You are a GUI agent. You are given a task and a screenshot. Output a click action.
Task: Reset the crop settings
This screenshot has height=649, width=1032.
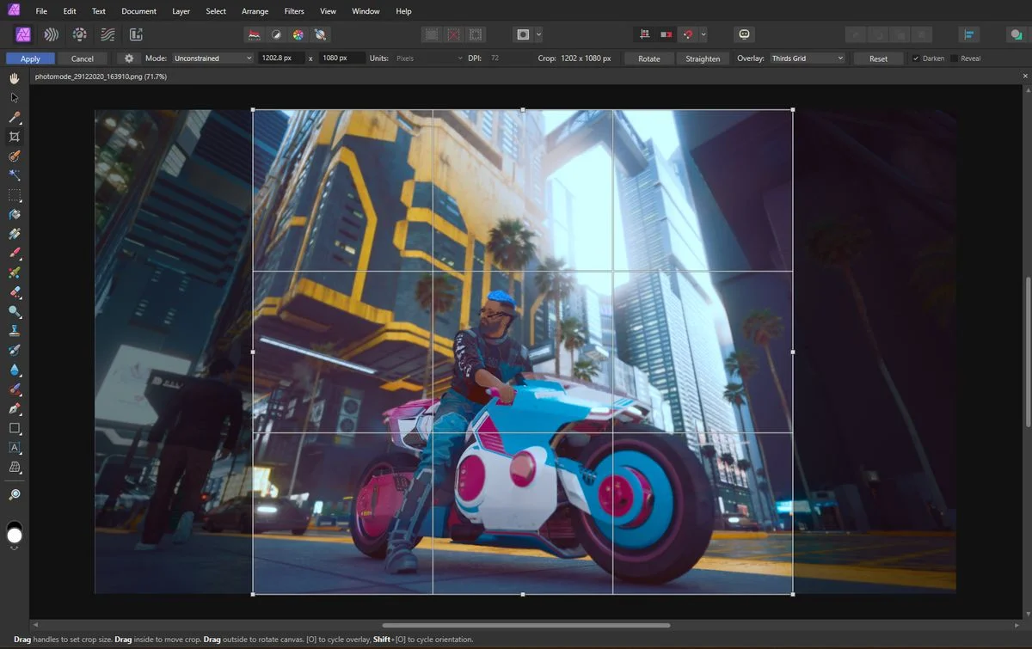(878, 58)
